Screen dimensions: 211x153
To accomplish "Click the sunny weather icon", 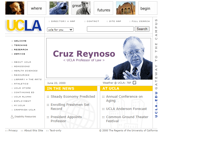I will [x=134, y=83].
